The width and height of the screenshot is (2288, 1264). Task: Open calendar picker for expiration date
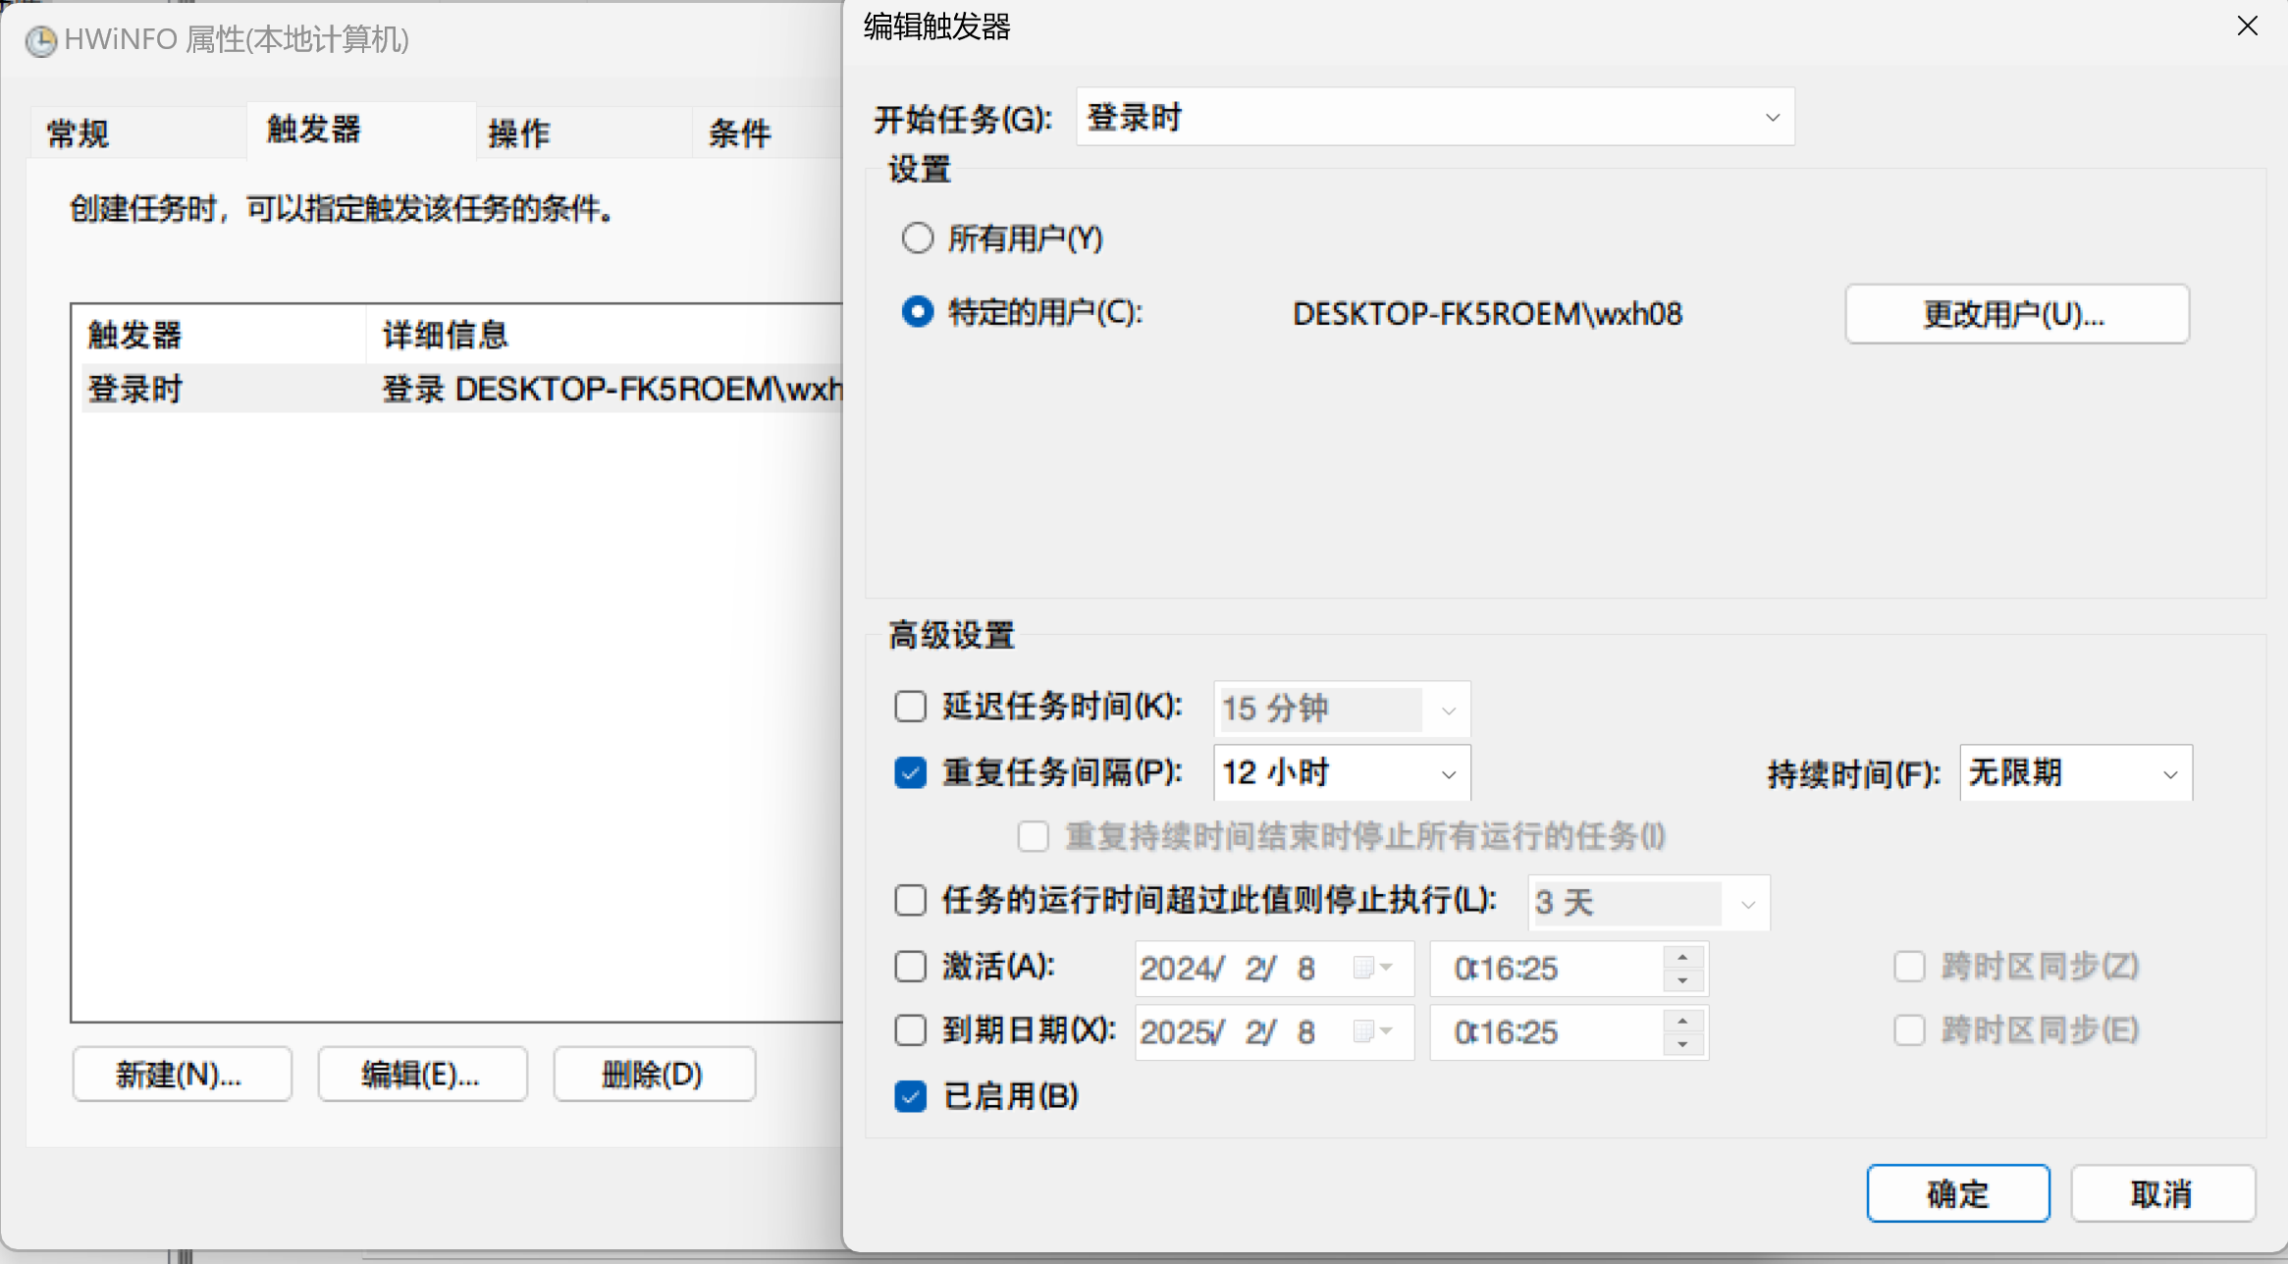pyautogui.click(x=1372, y=1031)
